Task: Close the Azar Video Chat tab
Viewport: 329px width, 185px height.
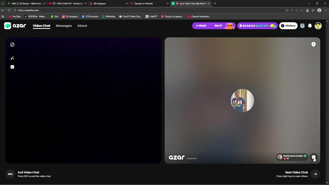Action: pyautogui.click(x=209, y=4)
